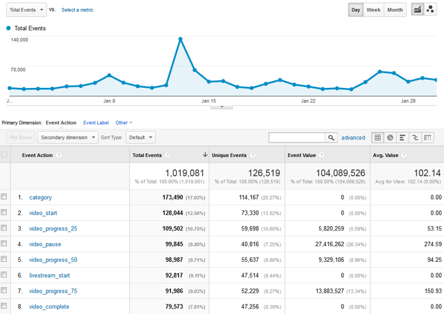
Task: Click Select a metric link
Action: [77, 10]
